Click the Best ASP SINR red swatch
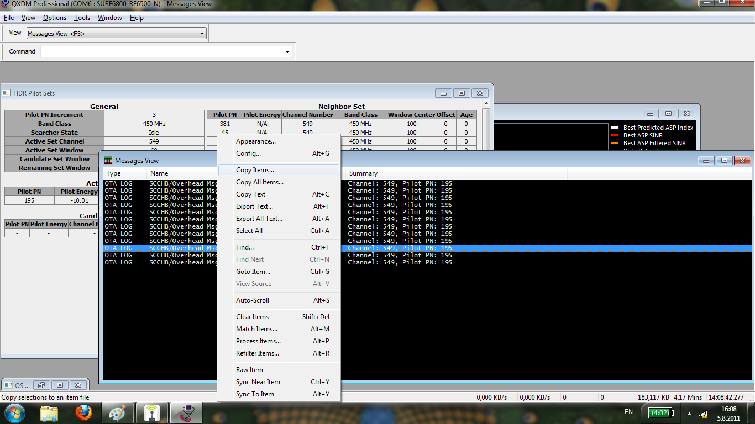 point(615,135)
